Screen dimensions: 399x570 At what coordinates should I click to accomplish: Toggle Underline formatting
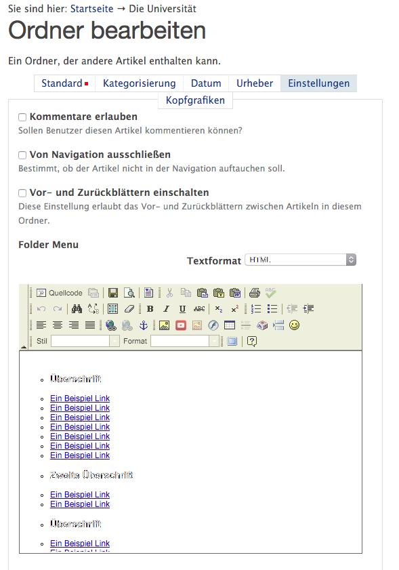point(182,309)
